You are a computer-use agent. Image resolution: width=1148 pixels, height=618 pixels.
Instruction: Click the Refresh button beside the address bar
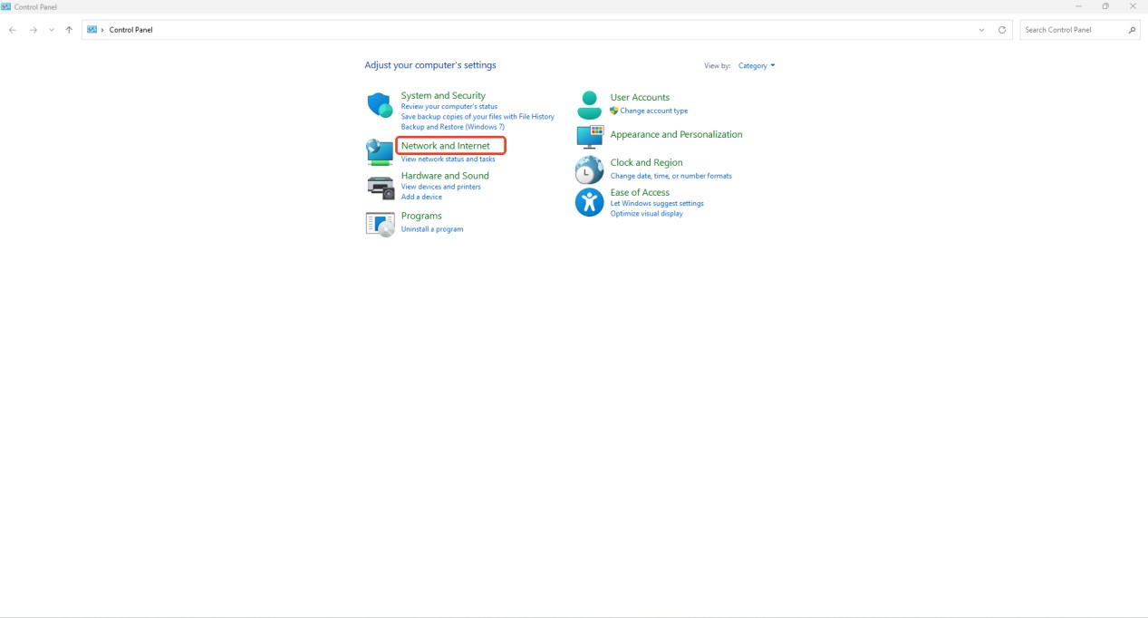click(1001, 30)
